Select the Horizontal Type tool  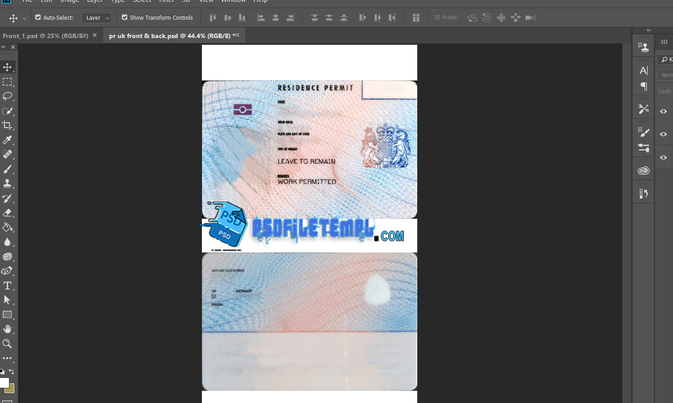click(7, 286)
